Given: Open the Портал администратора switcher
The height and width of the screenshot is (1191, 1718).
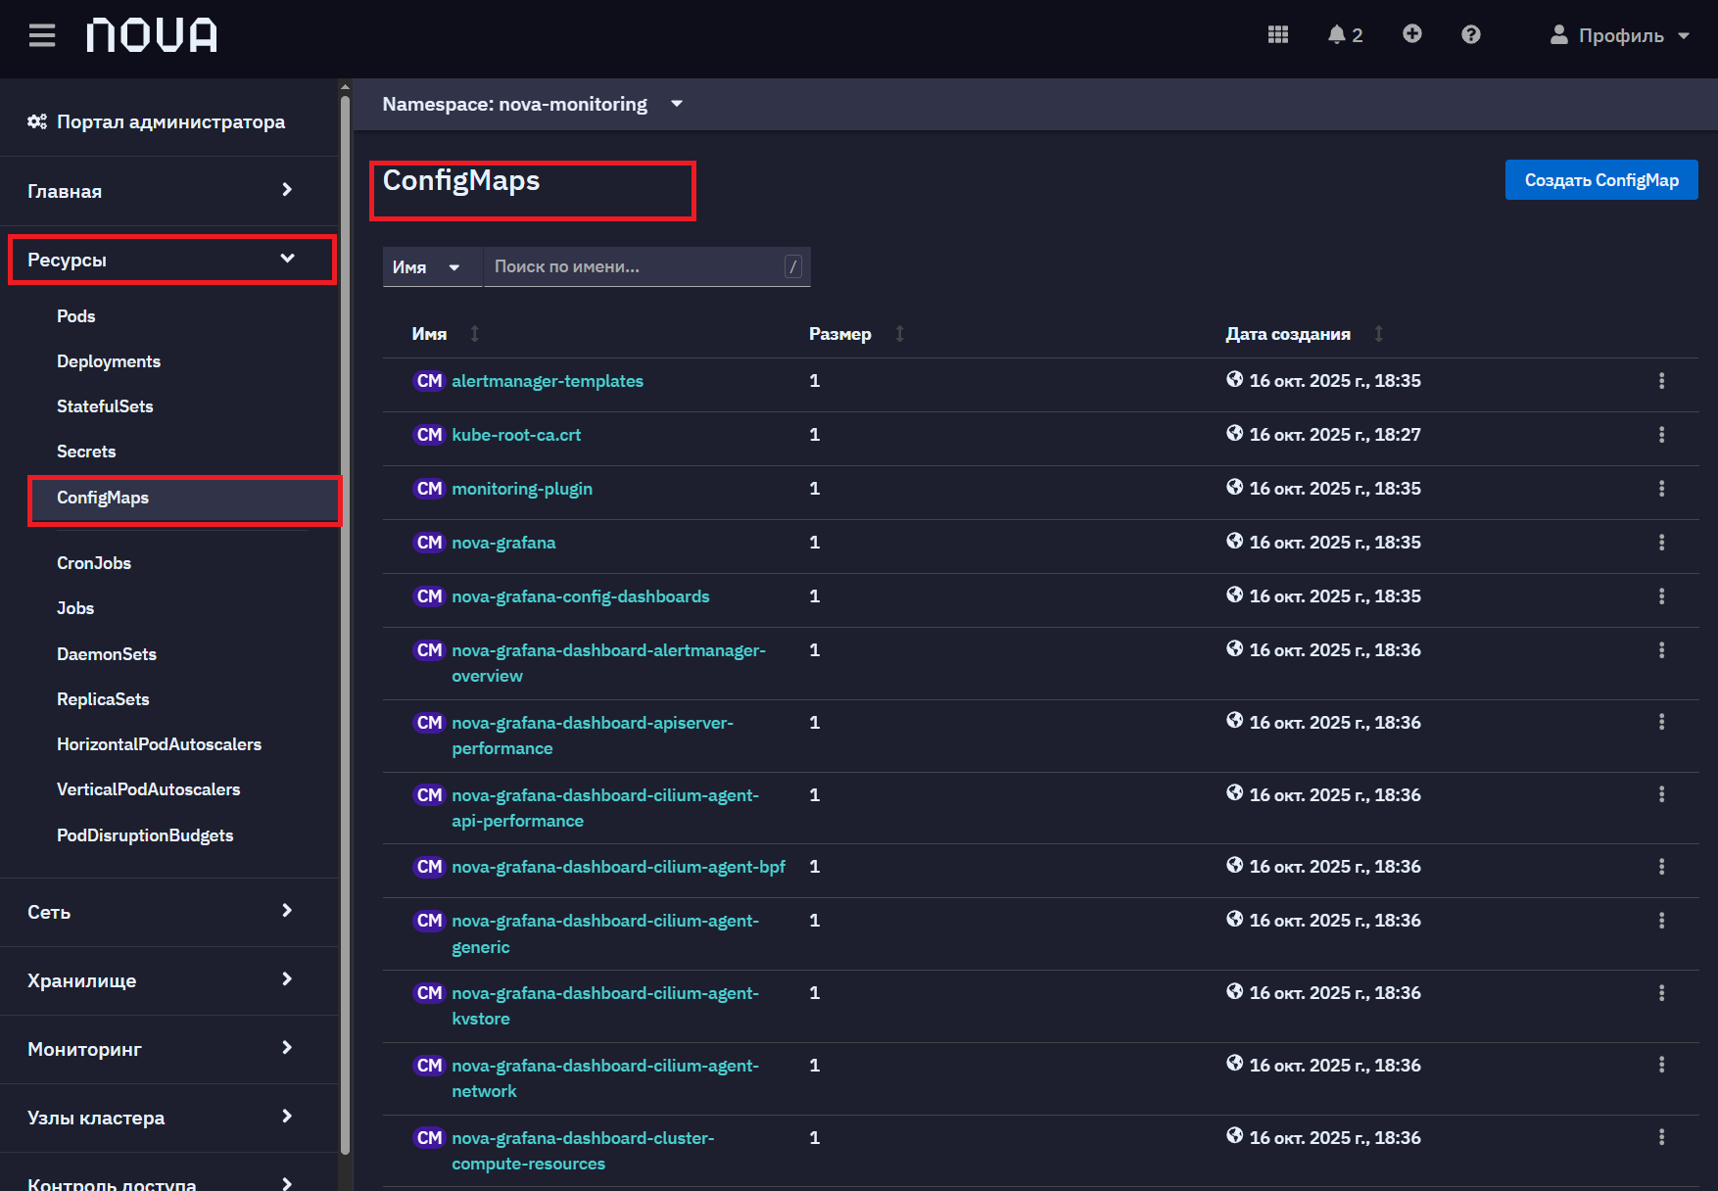Looking at the screenshot, I should point(157,121).
